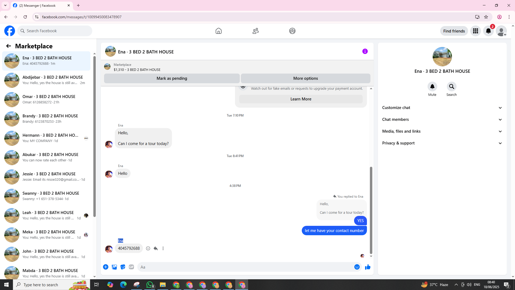Open the emoji picker in message box
The height and width of the screenshot is (290, 515).
point(357,267)
